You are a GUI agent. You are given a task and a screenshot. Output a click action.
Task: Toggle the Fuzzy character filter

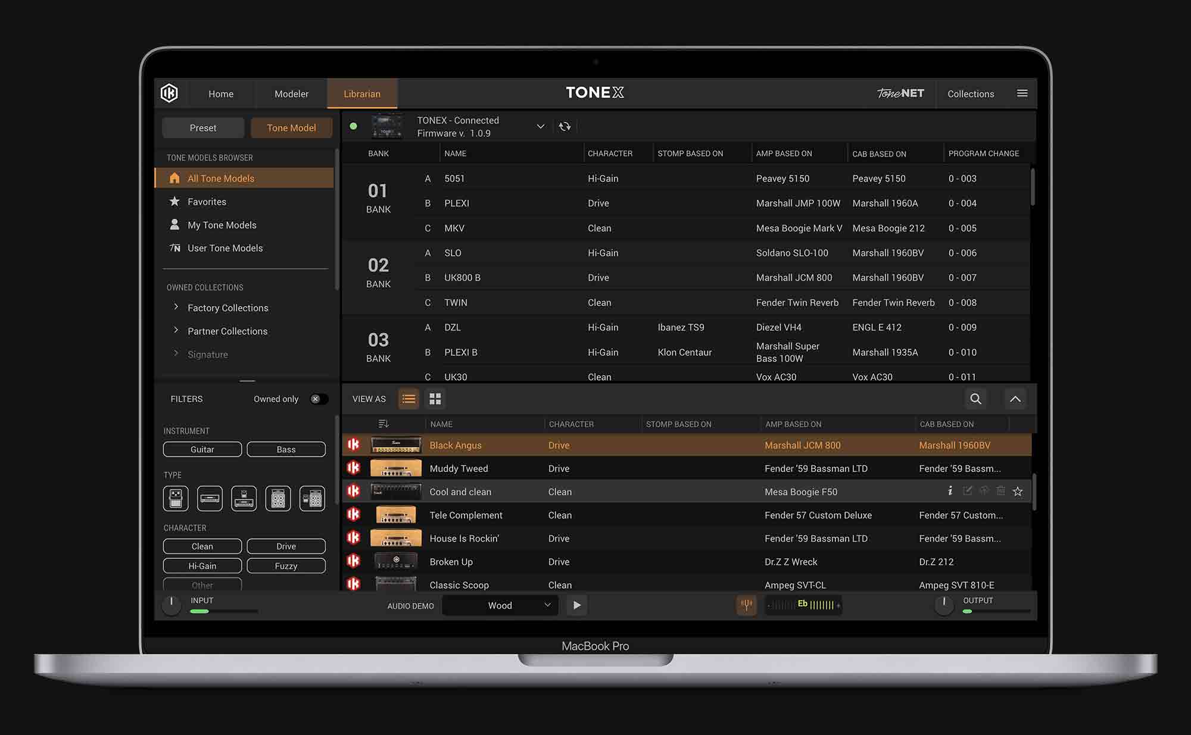tap(286, 566)
